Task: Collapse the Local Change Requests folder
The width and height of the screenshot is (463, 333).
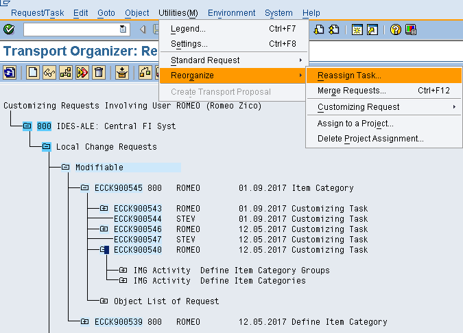Action: 47,147
